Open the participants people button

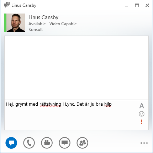coord(83,143)
